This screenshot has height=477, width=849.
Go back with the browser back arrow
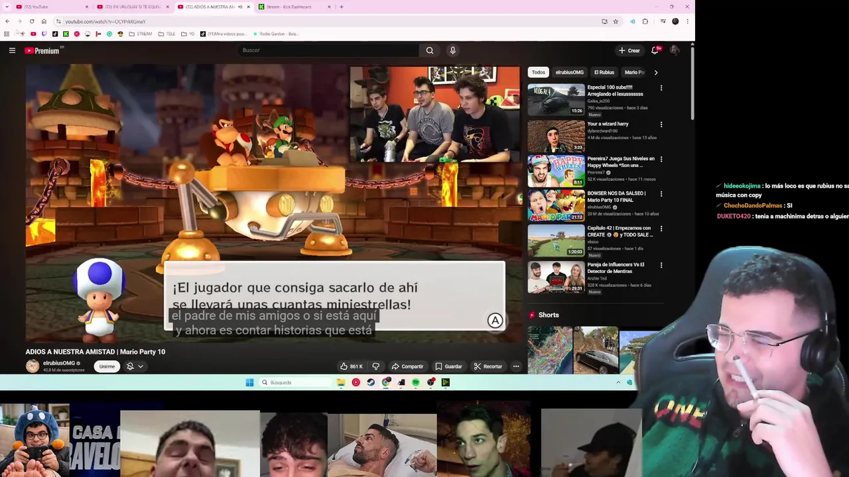point(7,21)
